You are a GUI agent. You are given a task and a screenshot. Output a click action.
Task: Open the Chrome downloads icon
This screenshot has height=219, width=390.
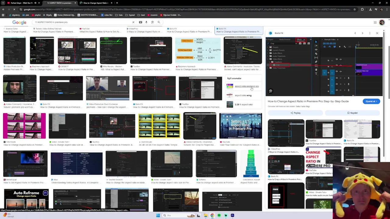point(370,9)
